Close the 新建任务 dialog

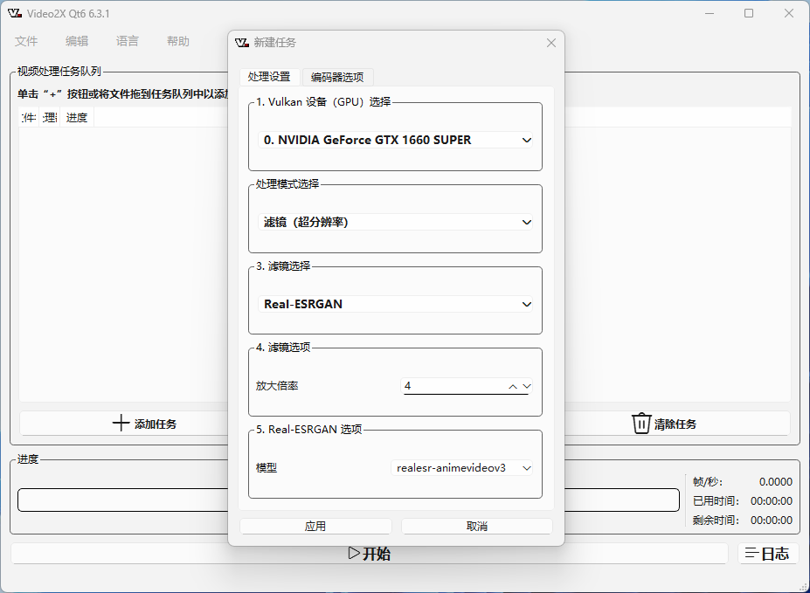(x=551, y=43)
